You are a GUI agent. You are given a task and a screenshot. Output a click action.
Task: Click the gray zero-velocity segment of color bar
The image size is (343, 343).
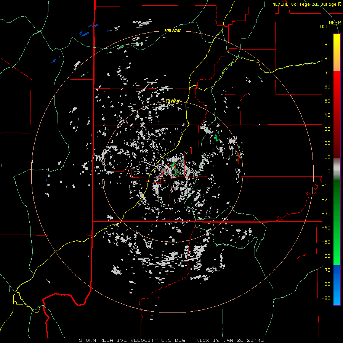click(x=337, y=169)
